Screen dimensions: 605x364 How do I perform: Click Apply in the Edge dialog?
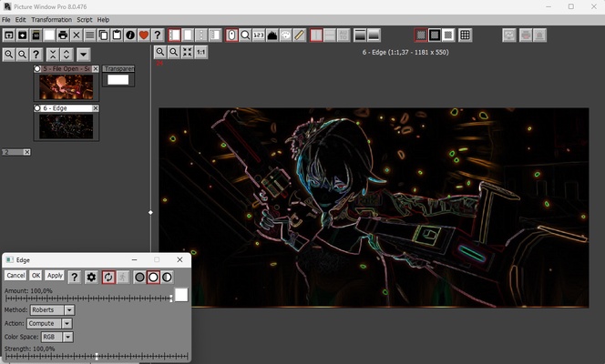pyautogui.click(x=55, y=276)
